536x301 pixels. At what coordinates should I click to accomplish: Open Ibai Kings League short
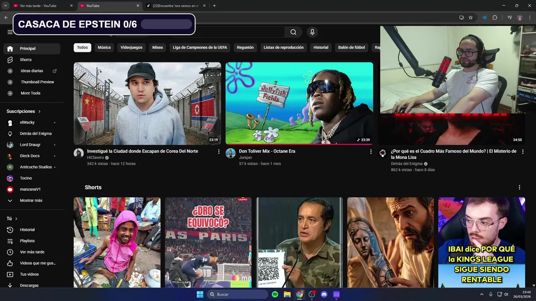[482, 242]
